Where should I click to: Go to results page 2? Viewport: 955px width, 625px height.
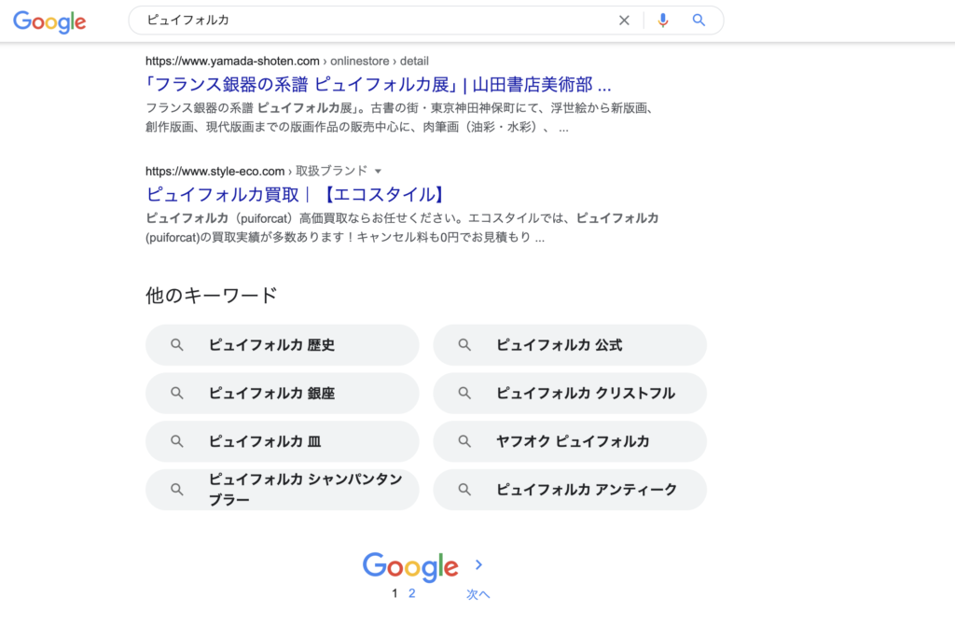click(x=411, y=593)
